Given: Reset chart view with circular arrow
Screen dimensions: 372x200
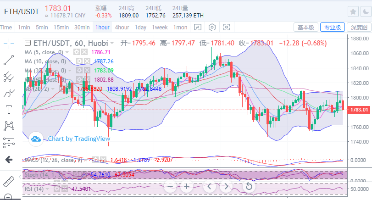Looking at the screenshot, I should pos(249,187).
